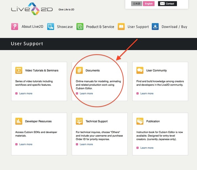Click the envelope icon in Contact button

click(162, 4)
